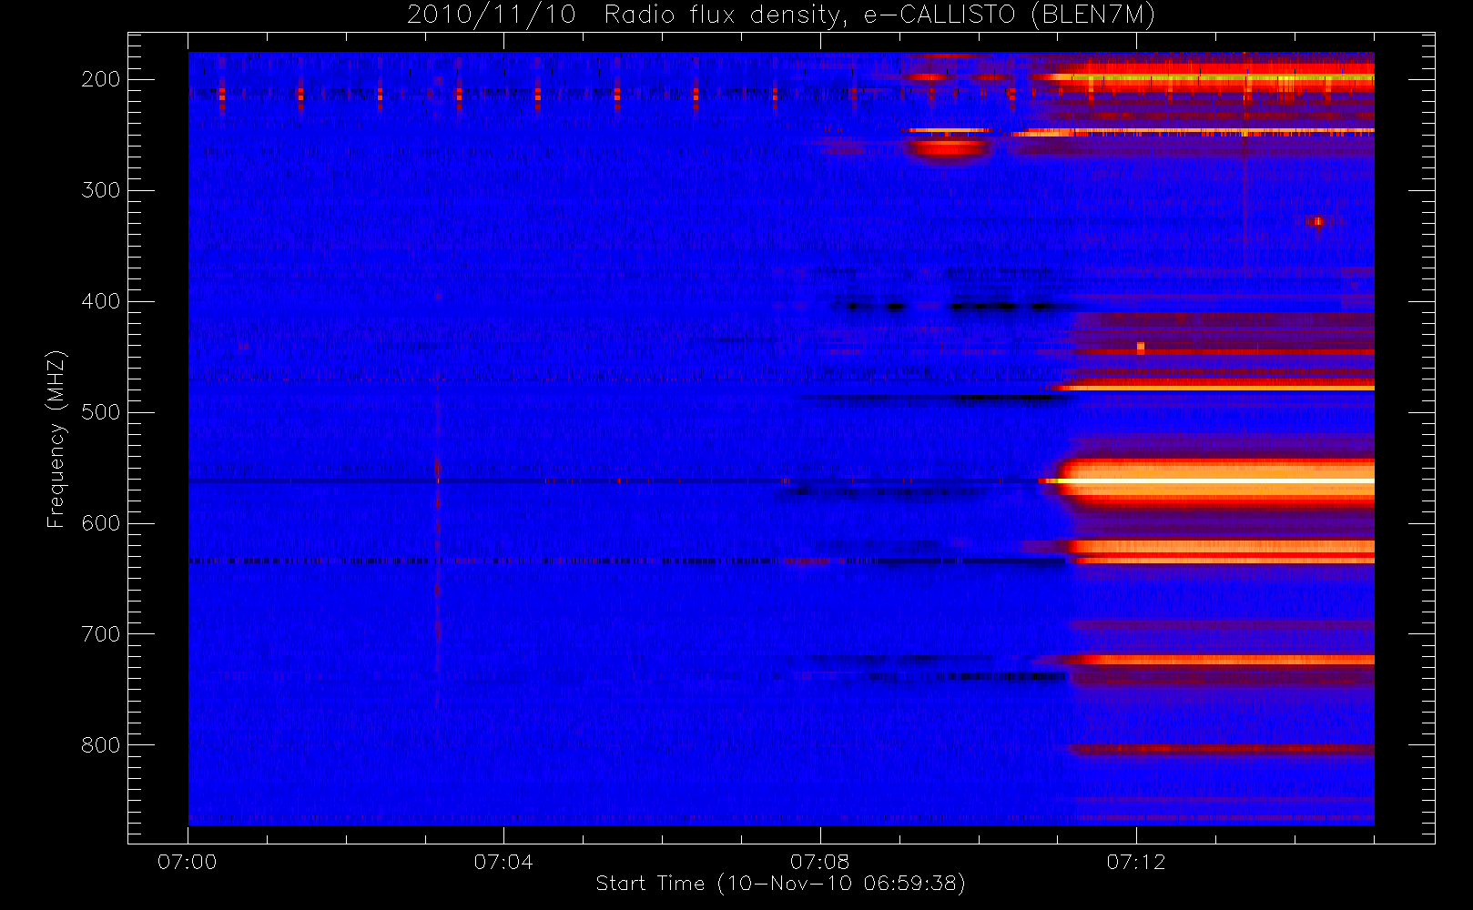Click the 800 frequency tick label
This screenshot has height=910, width=1473.
pos(101,745)
